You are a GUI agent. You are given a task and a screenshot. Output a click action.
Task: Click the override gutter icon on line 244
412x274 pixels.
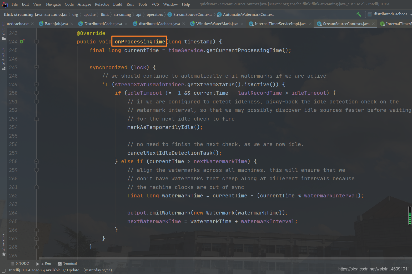22,42
